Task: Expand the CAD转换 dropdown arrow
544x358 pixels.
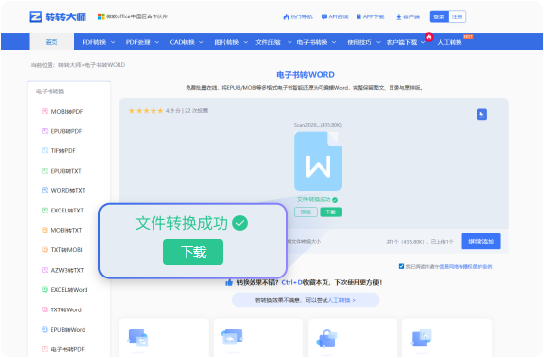Action: click(x=201, y=42)
